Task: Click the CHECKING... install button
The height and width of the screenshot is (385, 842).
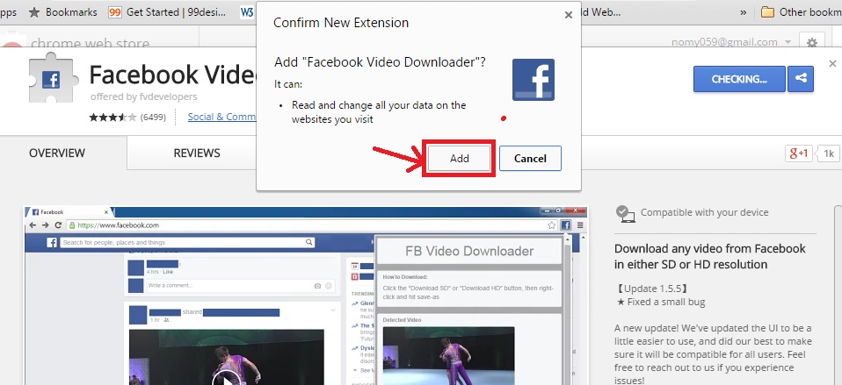Action: click(739, 79)
